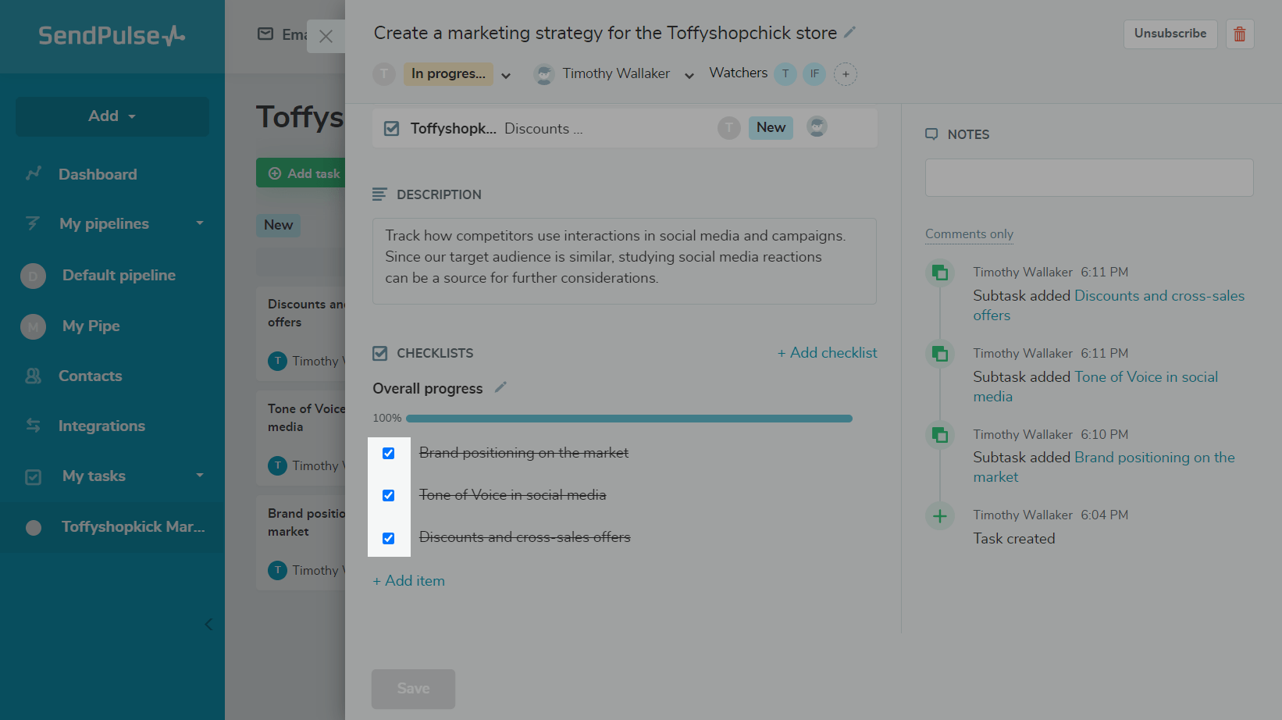
Task: Close the task panel with the X
Action: [326, 37]
